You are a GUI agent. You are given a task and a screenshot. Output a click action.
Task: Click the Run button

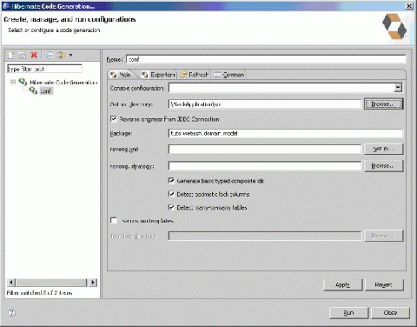[348, 313]
